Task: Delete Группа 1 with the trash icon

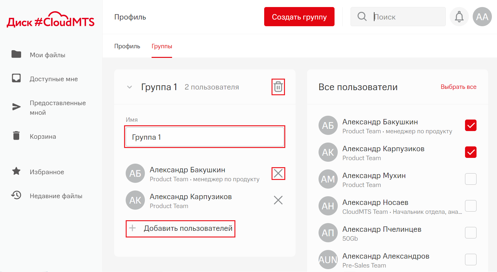Action: pyautogui.click(x=278, y=87)
